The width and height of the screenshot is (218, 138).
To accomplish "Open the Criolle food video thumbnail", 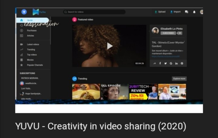I will (x=86, y=92).
